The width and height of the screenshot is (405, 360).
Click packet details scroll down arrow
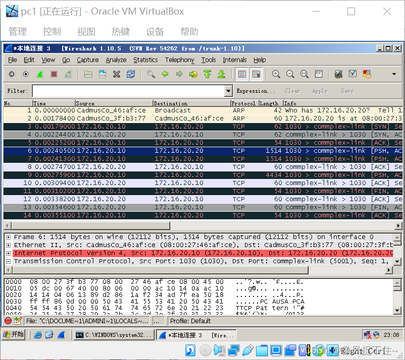pyautogui.click(x=397, y=262)
